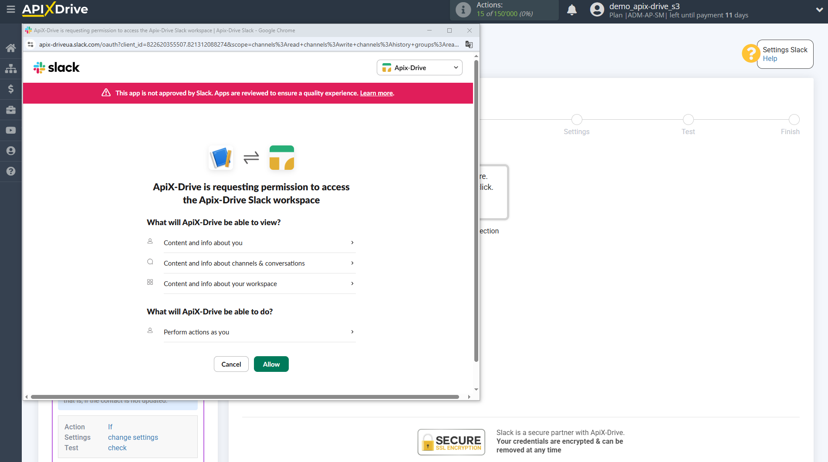Expand Content and info about you

260,243
